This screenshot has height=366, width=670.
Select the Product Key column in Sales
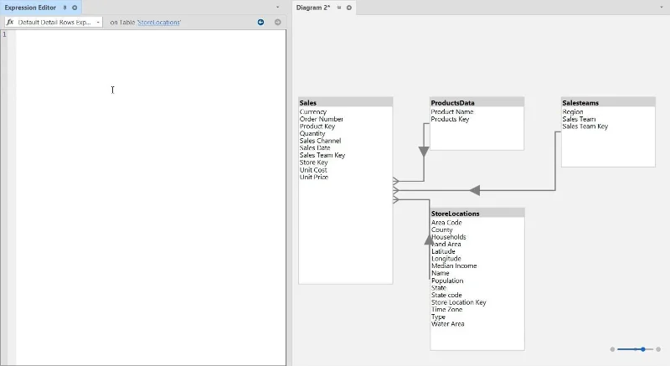click(x=317, y=126)
